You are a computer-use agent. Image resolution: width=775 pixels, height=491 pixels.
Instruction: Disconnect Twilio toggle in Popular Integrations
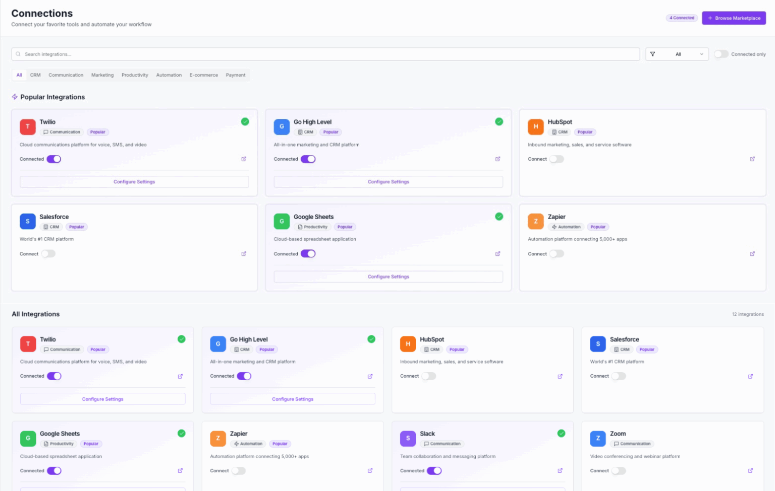click(x=54, y=159)
